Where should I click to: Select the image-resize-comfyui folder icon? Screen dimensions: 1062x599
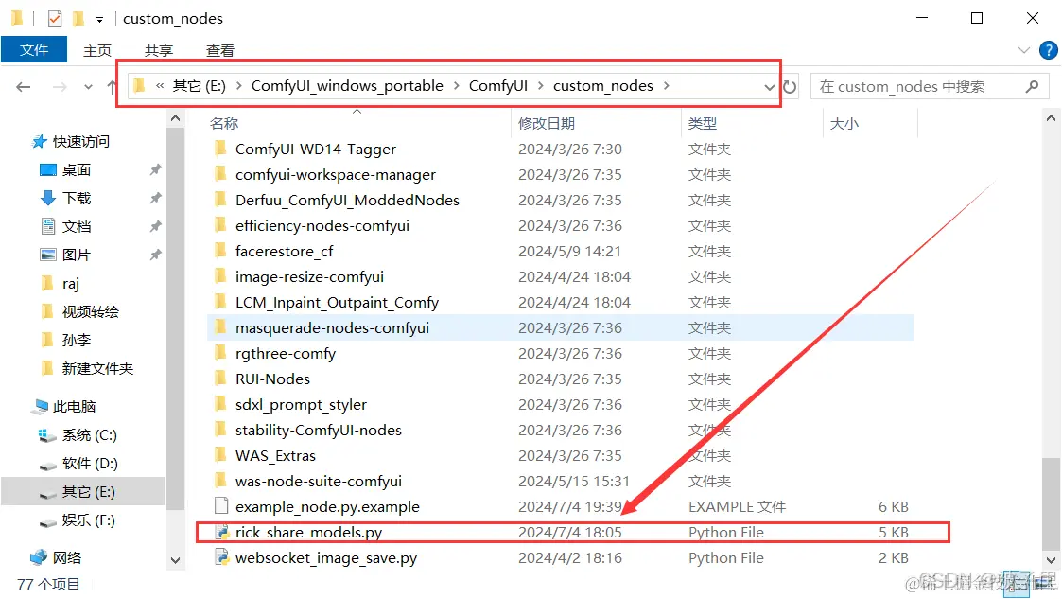(220, 276)
